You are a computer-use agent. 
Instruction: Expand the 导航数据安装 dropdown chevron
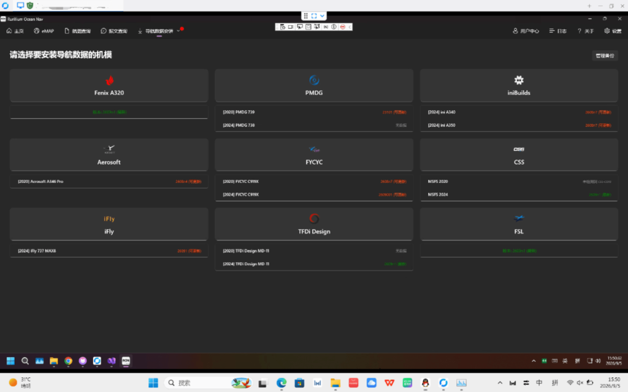coord(178,31)
